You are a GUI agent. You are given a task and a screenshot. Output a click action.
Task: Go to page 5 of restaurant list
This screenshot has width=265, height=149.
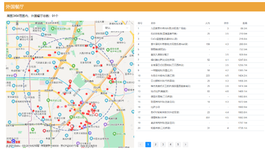[x=178, y=144]
